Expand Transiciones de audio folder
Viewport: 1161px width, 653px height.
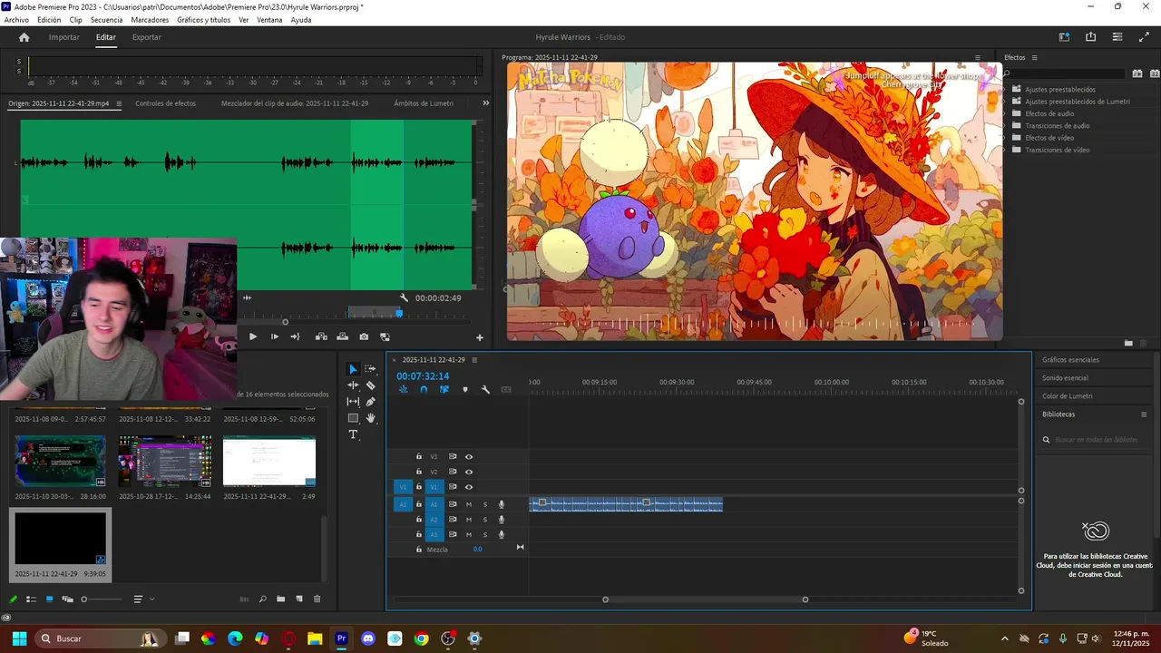(x=1006, y=126)
